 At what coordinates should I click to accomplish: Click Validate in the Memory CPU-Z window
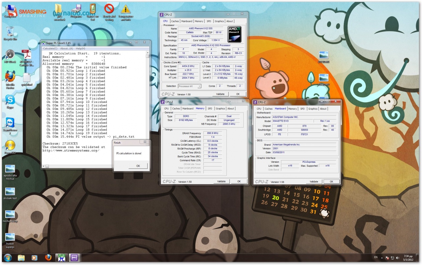coord(221,181)
